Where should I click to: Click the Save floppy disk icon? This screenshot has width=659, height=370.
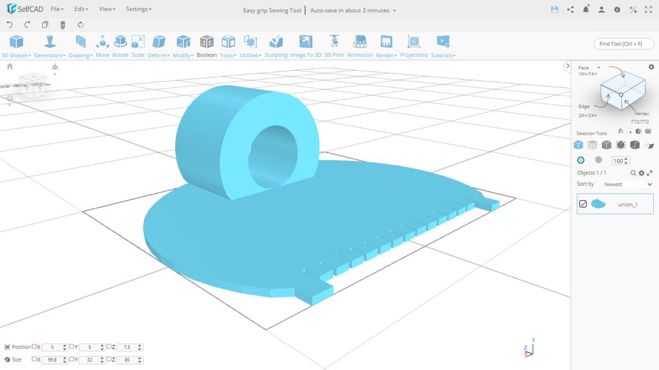[x=555, y=10]
